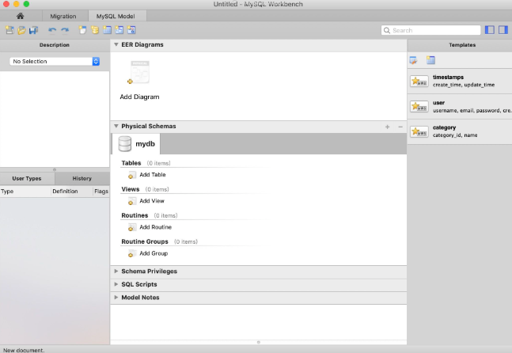Click the Views section label
The height and width of the screenshot is (353, 512).
click(131, 189)
